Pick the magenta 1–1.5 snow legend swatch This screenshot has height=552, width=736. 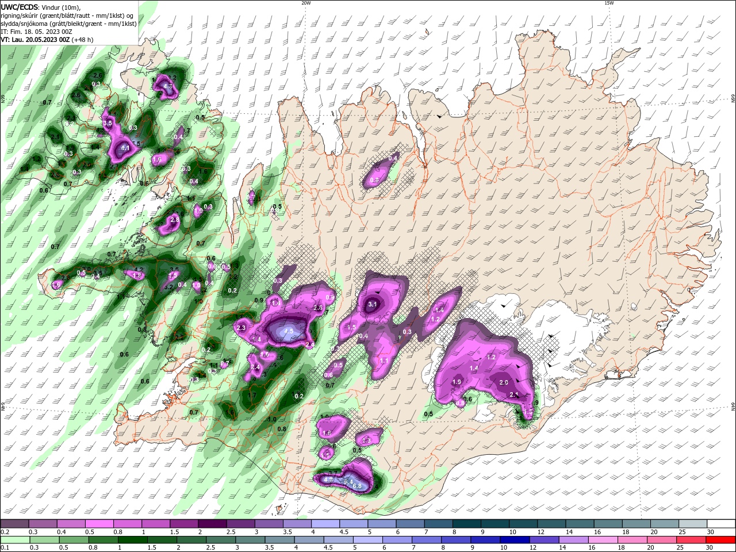click(156, 524)
